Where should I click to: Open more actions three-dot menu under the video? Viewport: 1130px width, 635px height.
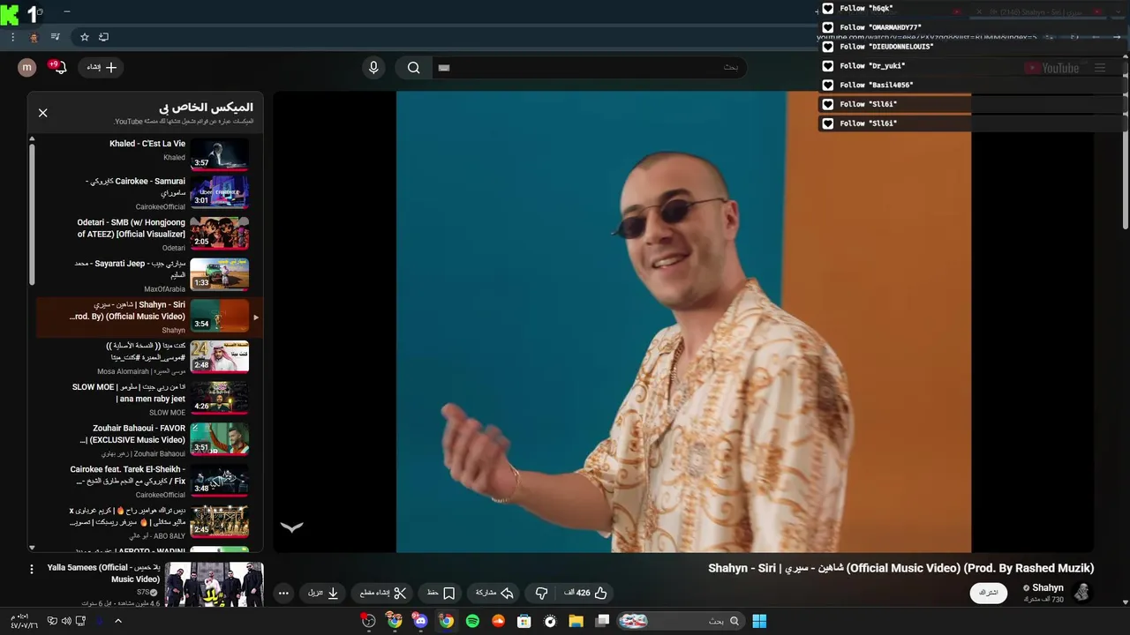point(283,593)
